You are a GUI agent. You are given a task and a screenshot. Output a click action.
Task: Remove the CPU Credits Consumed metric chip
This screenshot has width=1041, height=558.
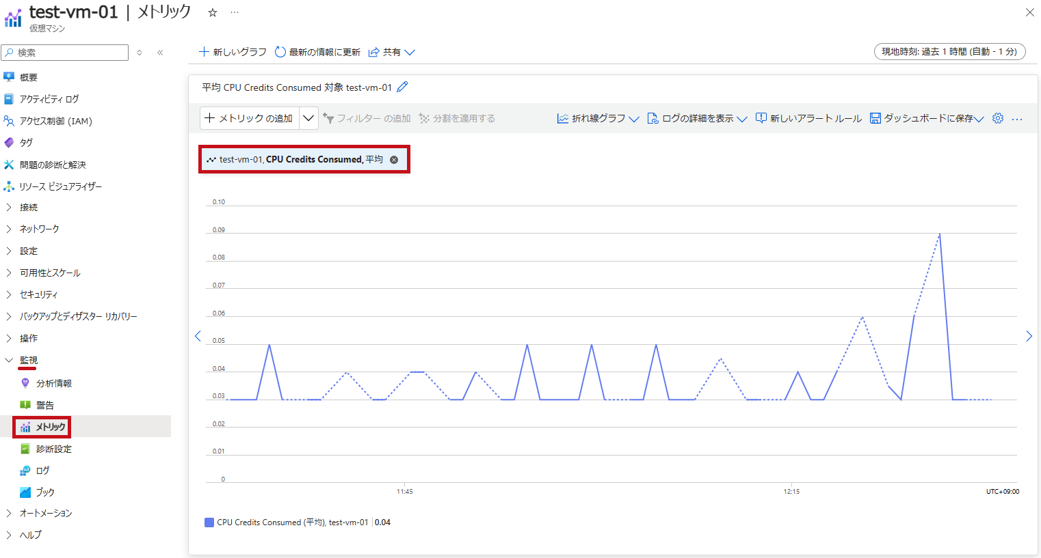(x=394, y=160)
